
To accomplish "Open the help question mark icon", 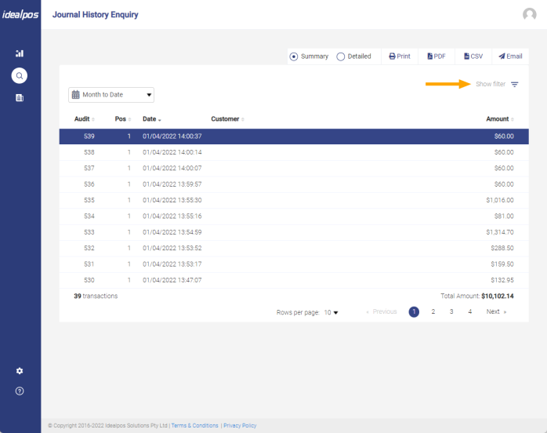I will [x=20, y=391].
